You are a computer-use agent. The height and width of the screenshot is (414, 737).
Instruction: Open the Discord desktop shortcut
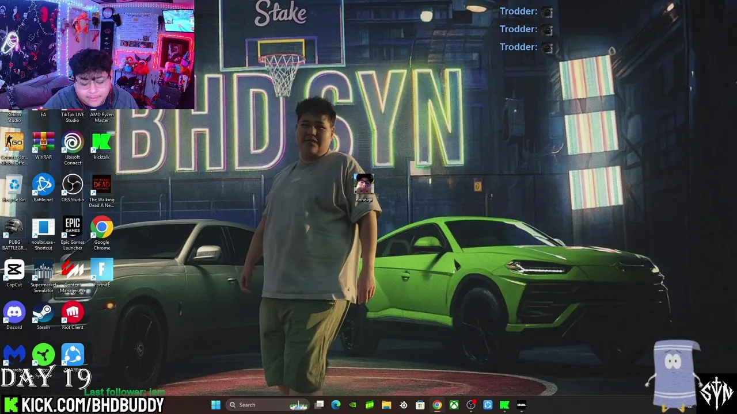[x=14, y=316]
